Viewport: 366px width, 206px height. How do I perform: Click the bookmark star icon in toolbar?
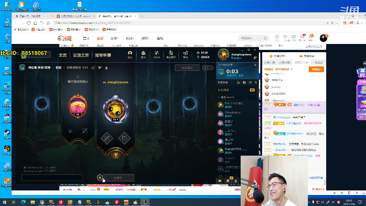[x=48, y=23]
